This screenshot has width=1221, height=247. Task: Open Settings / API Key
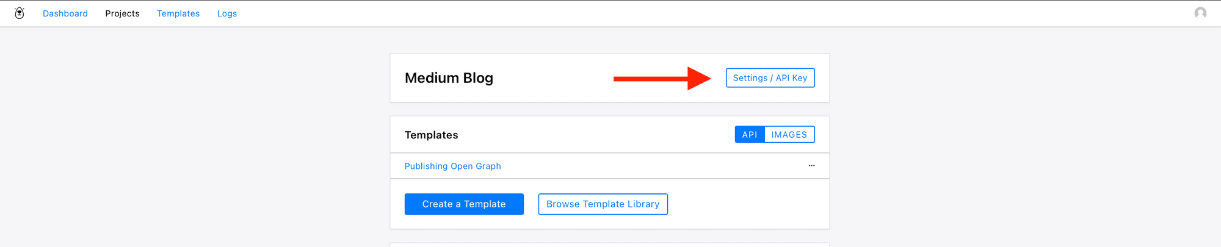[770, 78]
